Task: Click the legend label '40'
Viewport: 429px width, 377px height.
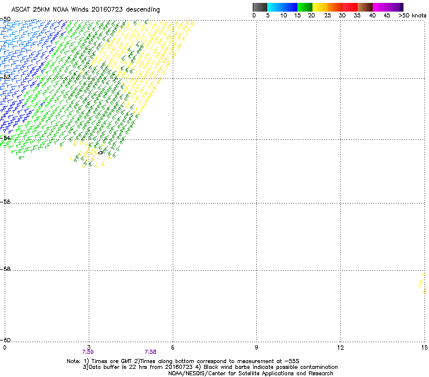Action: [x=372, y=16]
